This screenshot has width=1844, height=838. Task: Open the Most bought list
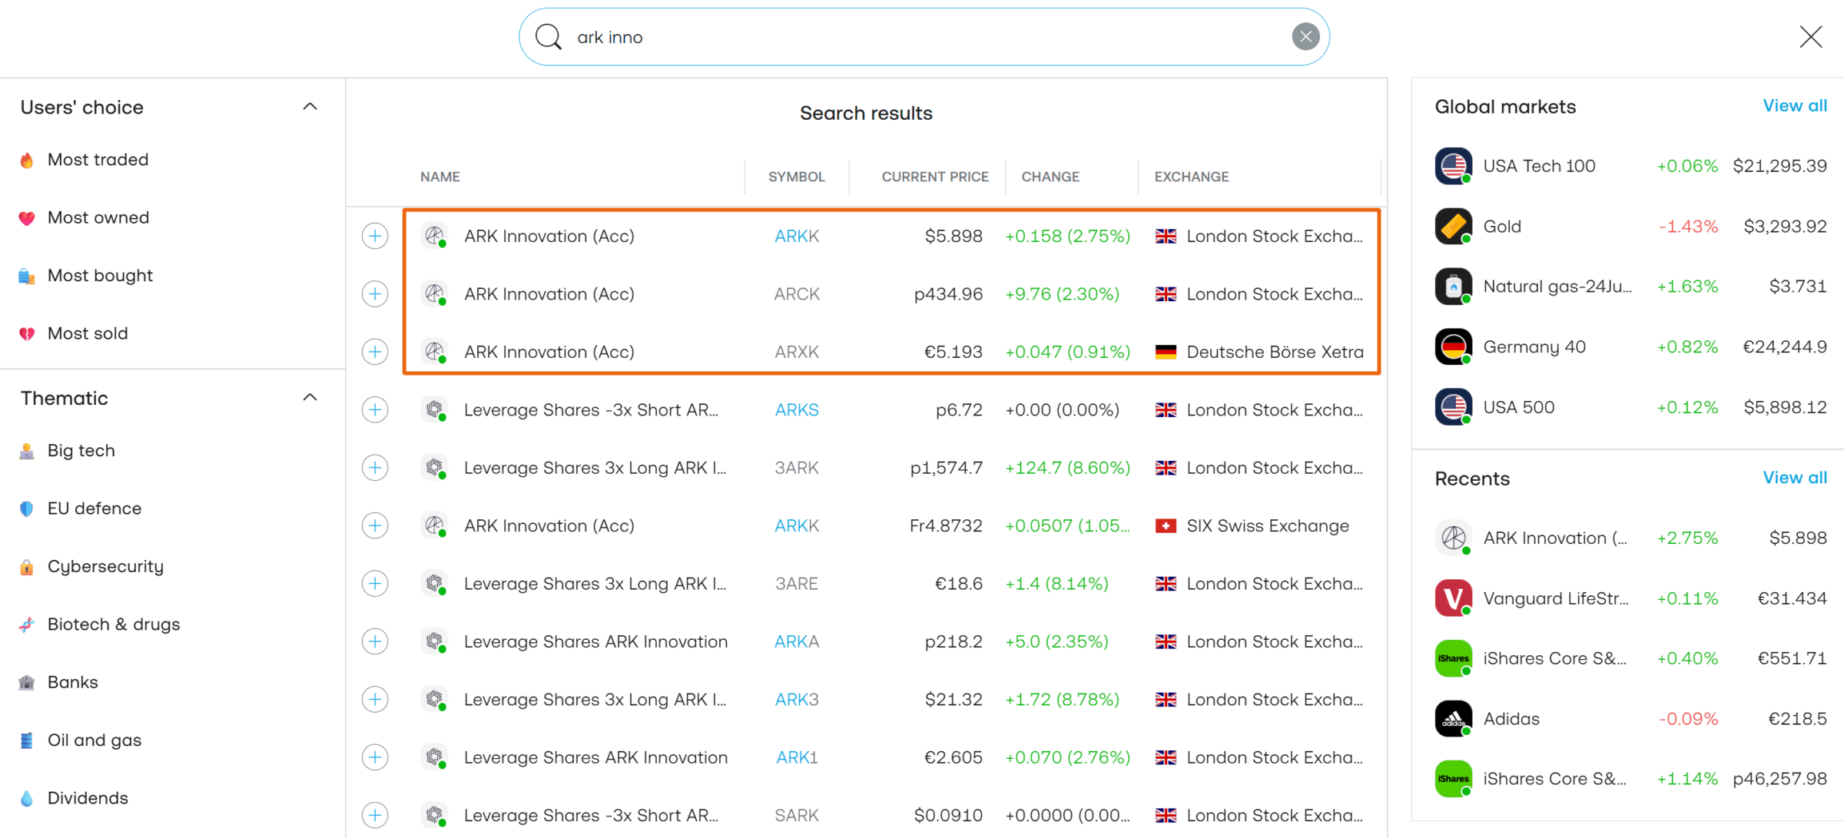click(100, 276)
